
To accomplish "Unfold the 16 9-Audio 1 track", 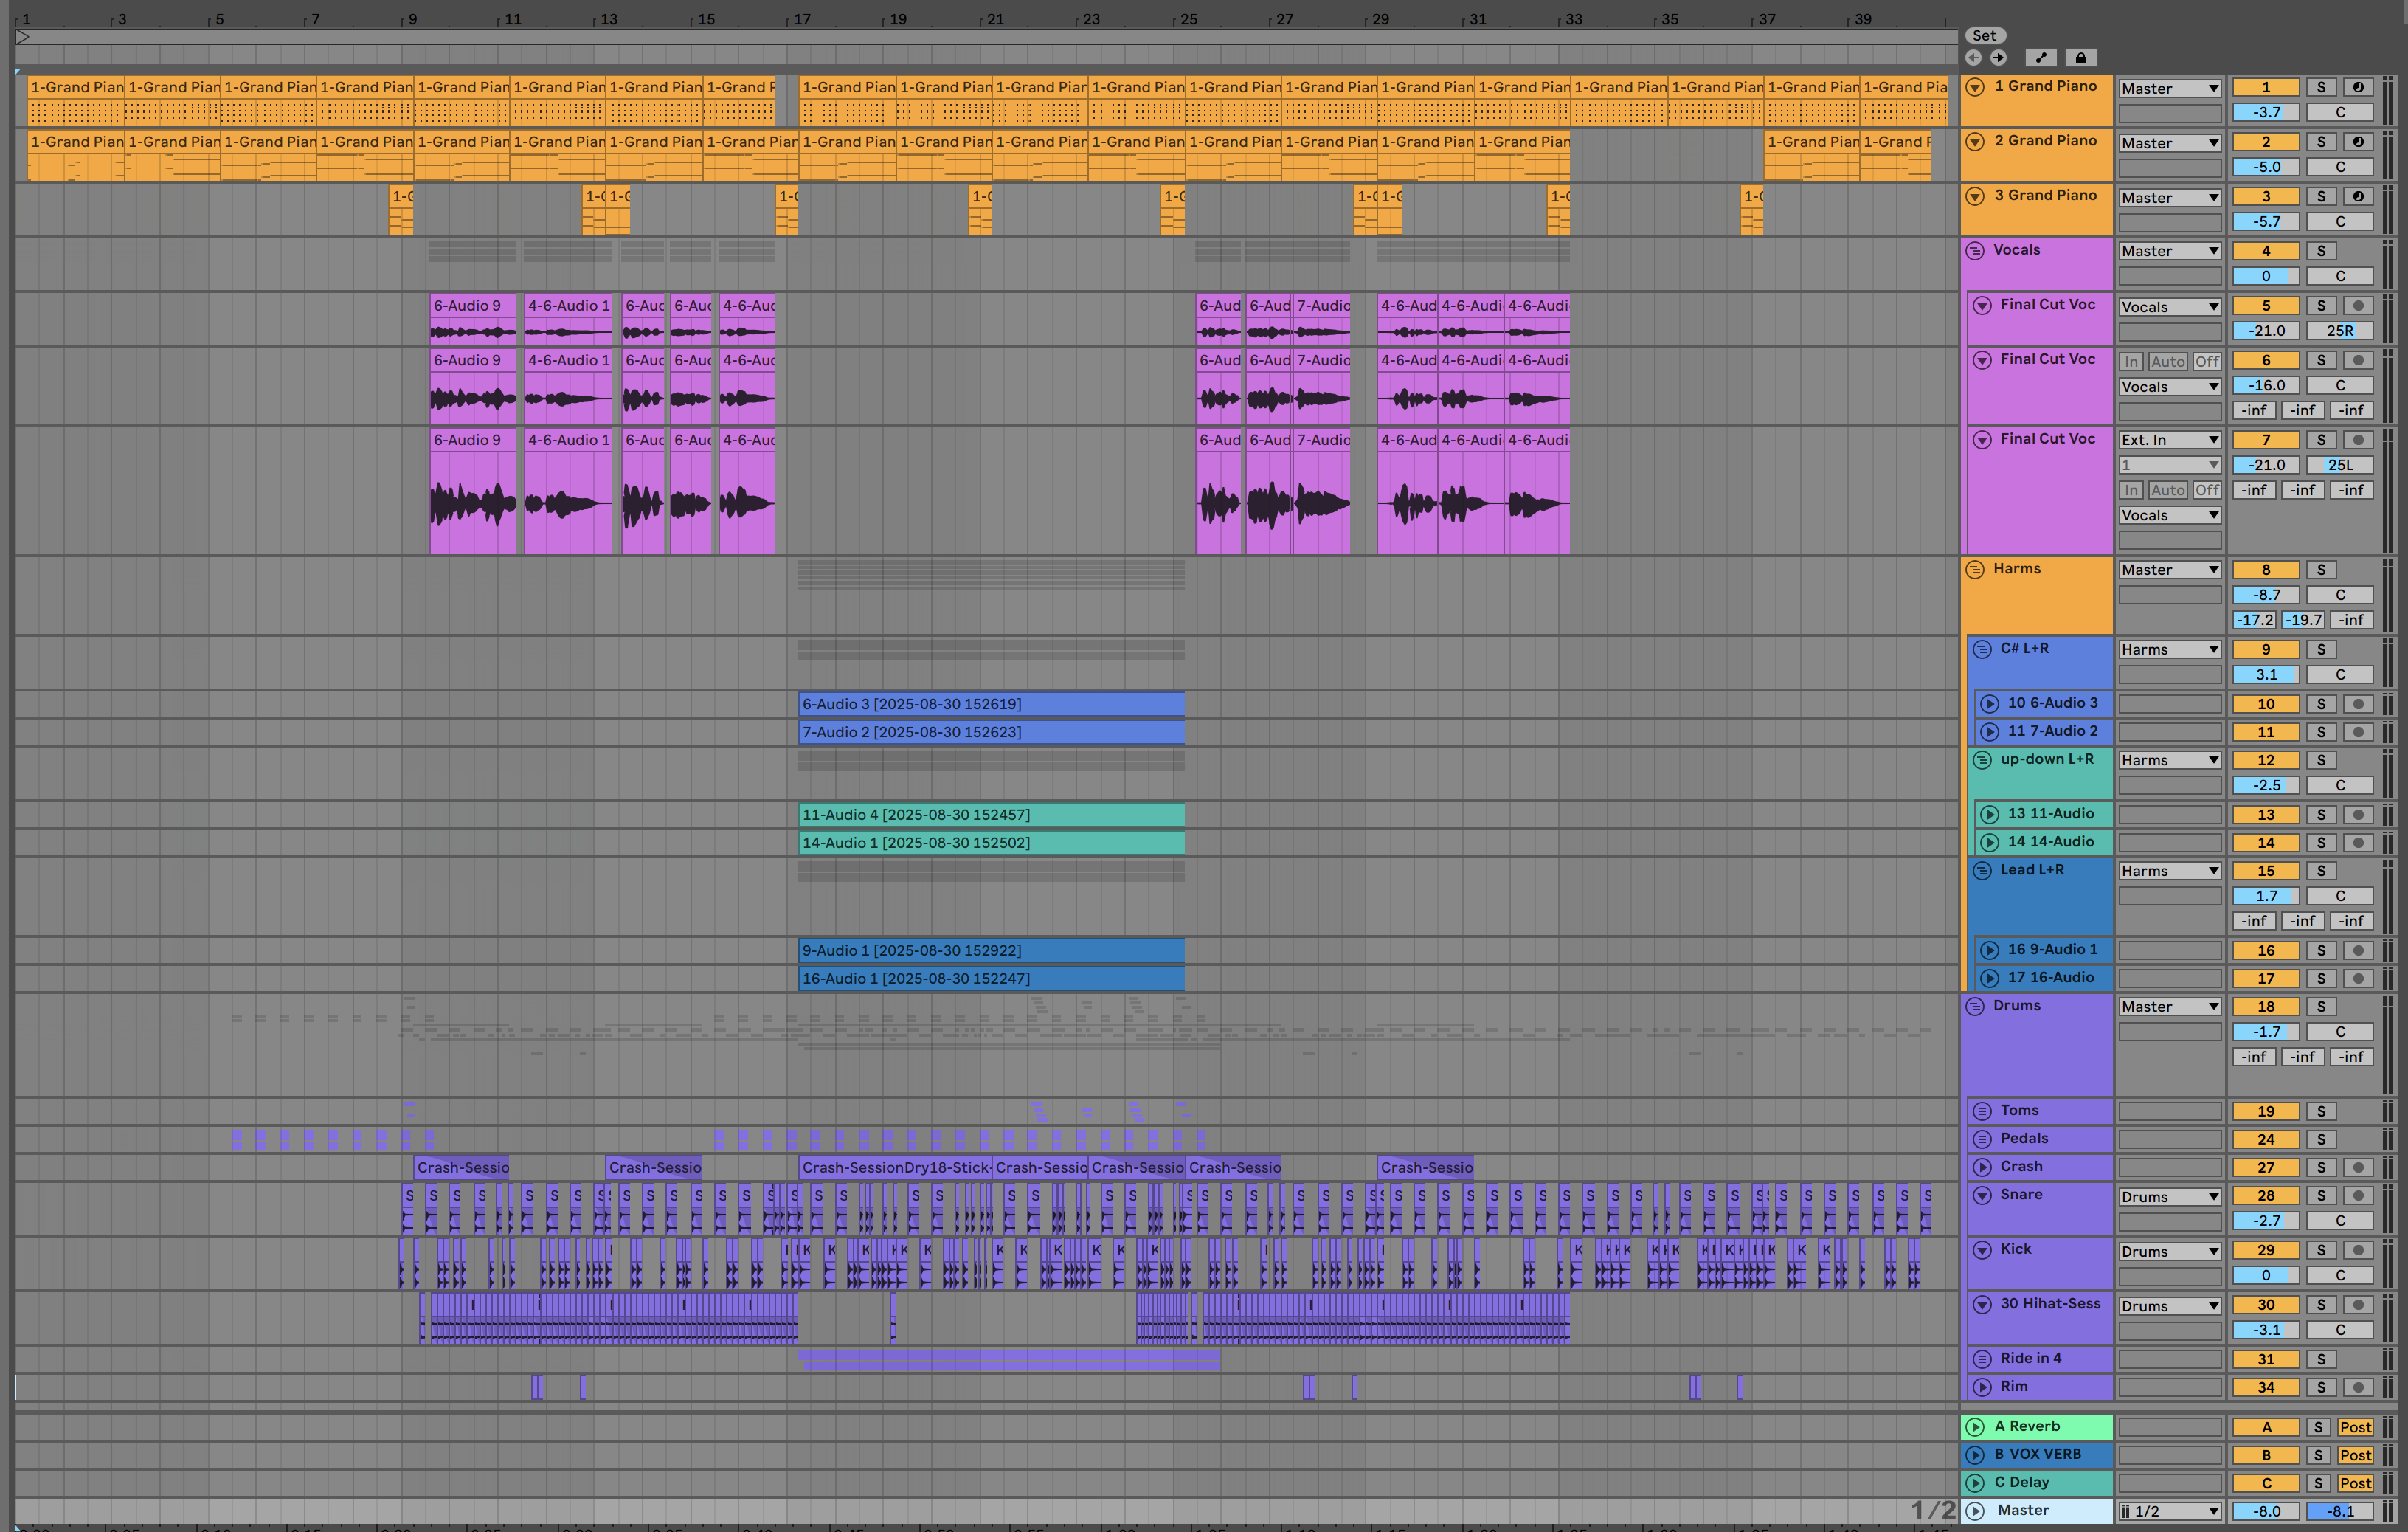I will [x=1990, y=950].
